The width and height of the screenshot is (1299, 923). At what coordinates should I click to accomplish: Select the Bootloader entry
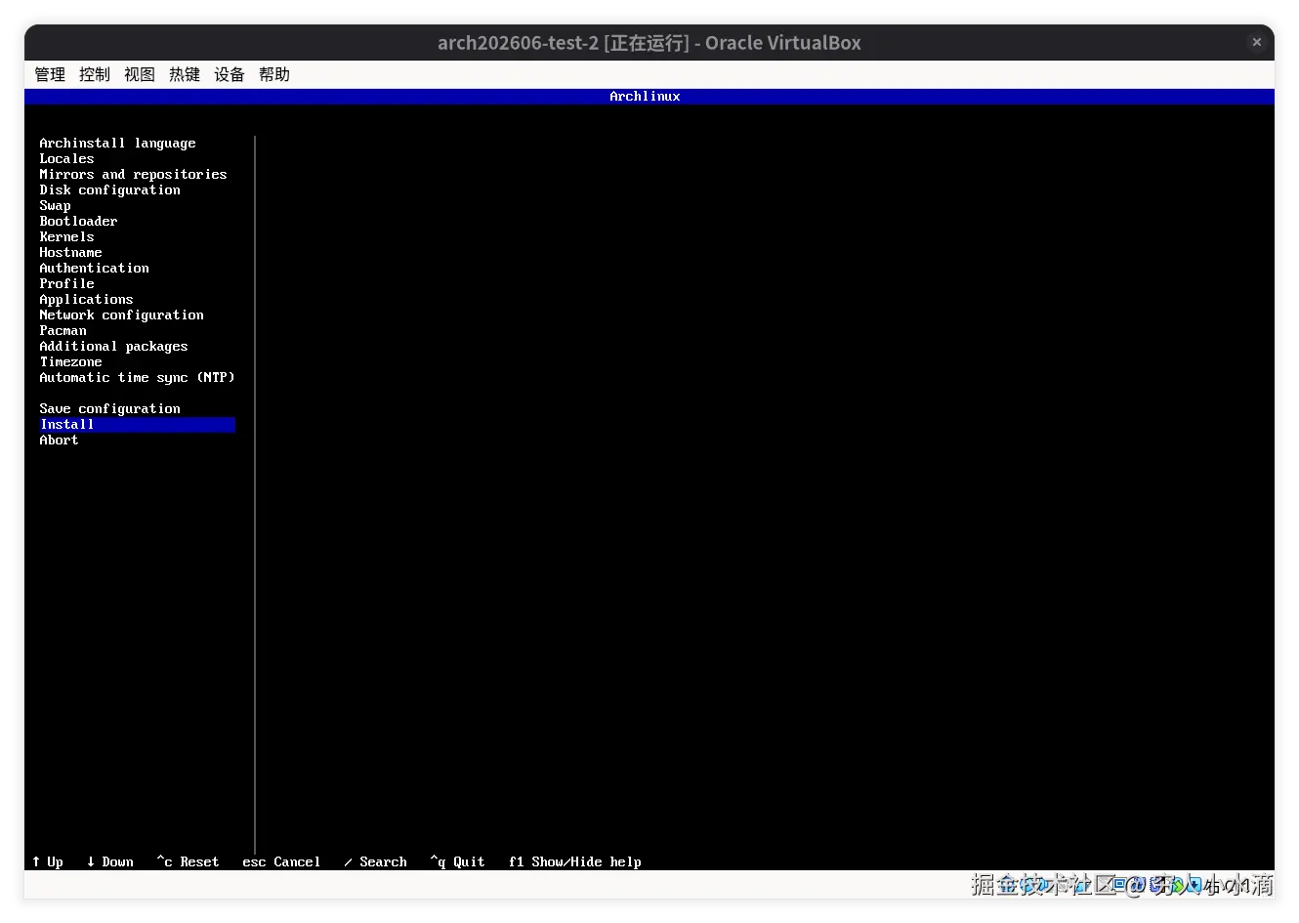(x=78, y=222)
